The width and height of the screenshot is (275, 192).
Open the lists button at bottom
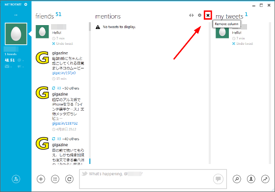point(55,179)
